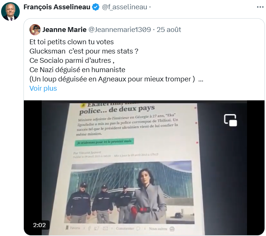Click the truncation ellipsis after tromper
Image resolution: width=266 pixels, height=236 pixels.
[x=201, y=79]
